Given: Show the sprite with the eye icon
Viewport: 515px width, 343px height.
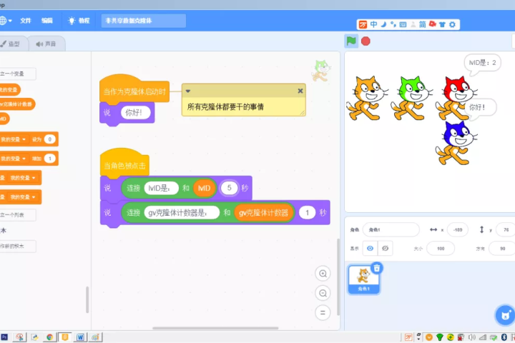Looking at the screenshot, I should (x=370, y=248).
